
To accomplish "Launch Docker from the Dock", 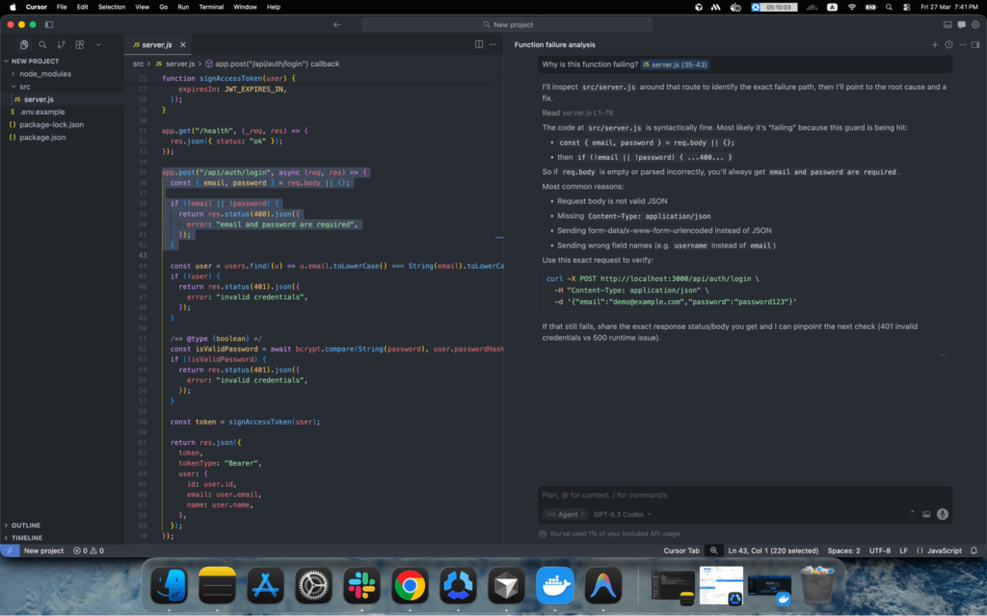I will [554, 585].
